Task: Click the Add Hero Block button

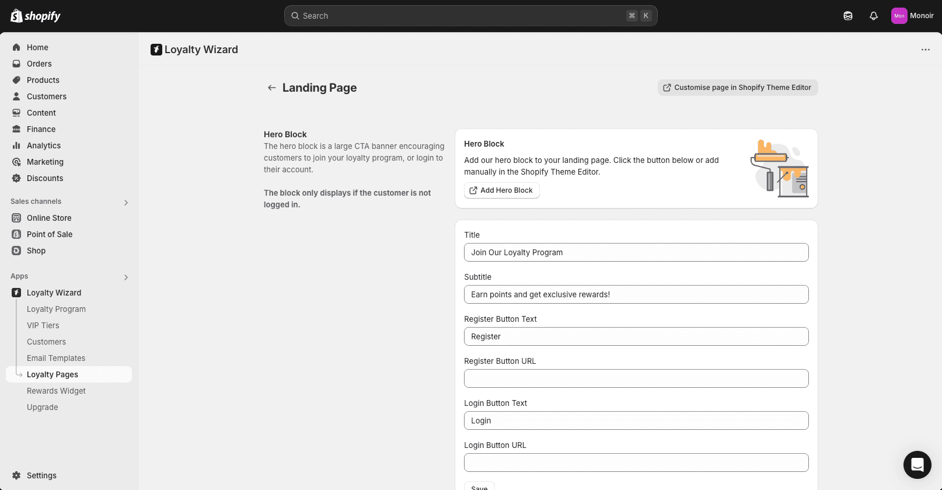Action: [x=502, y=190]
